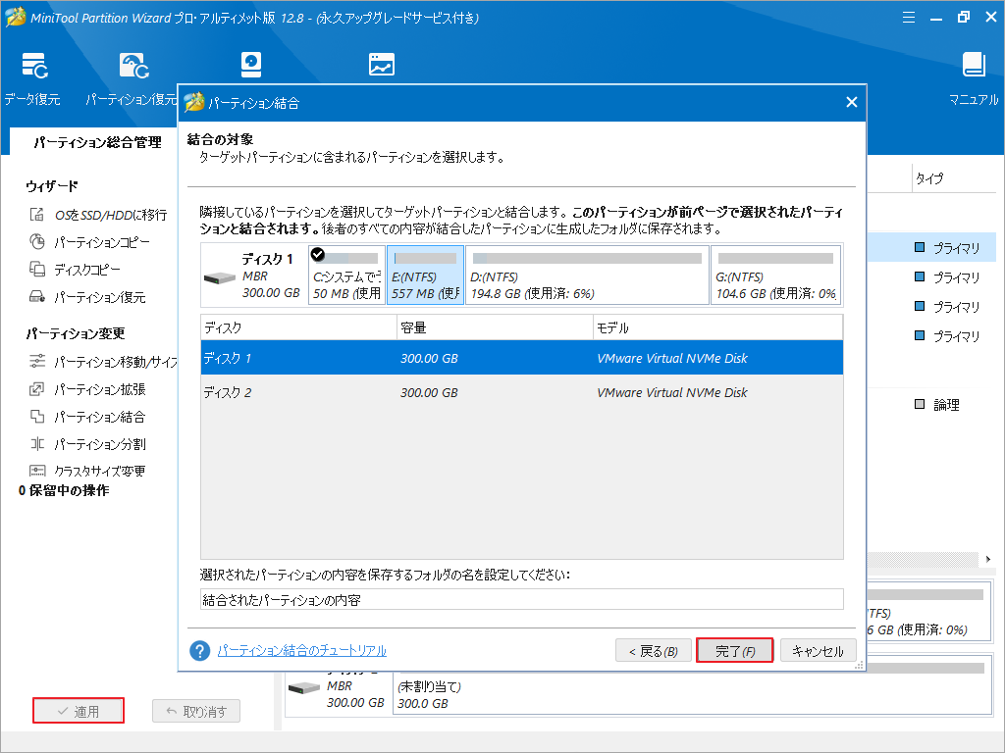Open the hamburger menu in title bar
The height and width of the screenshot is (753, 1005).
908,17
